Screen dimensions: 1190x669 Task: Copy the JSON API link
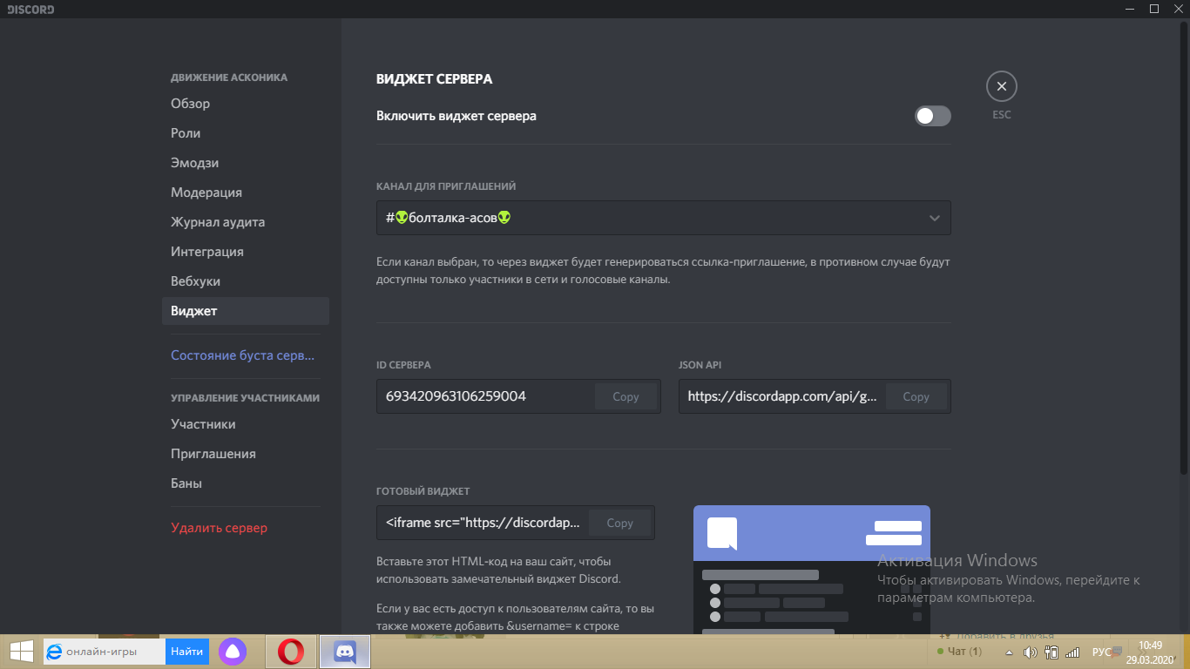pos(916,396)
